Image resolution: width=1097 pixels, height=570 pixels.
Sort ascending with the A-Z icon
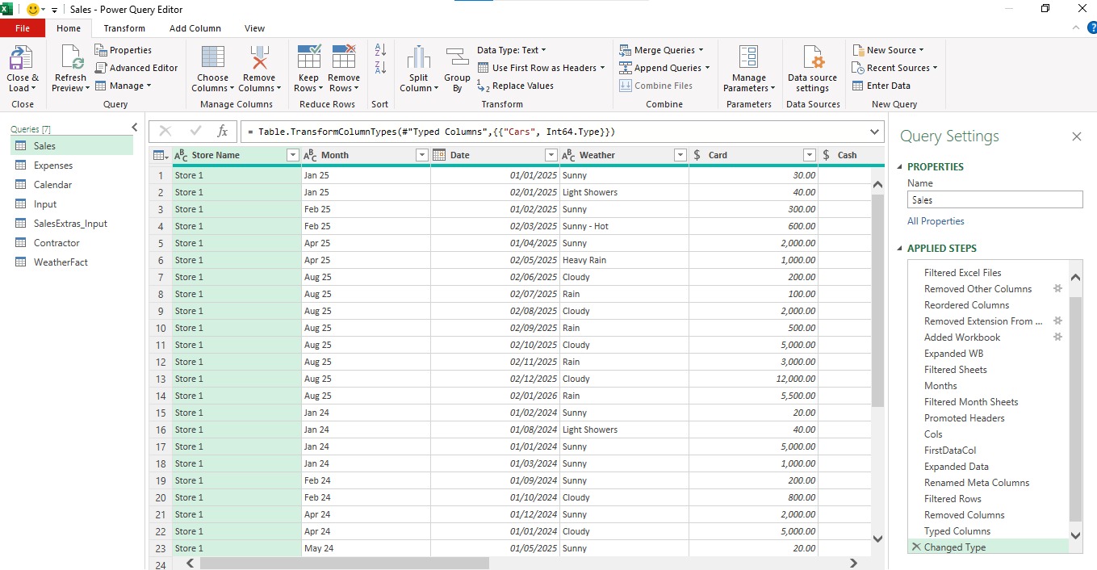click(381, 50)
